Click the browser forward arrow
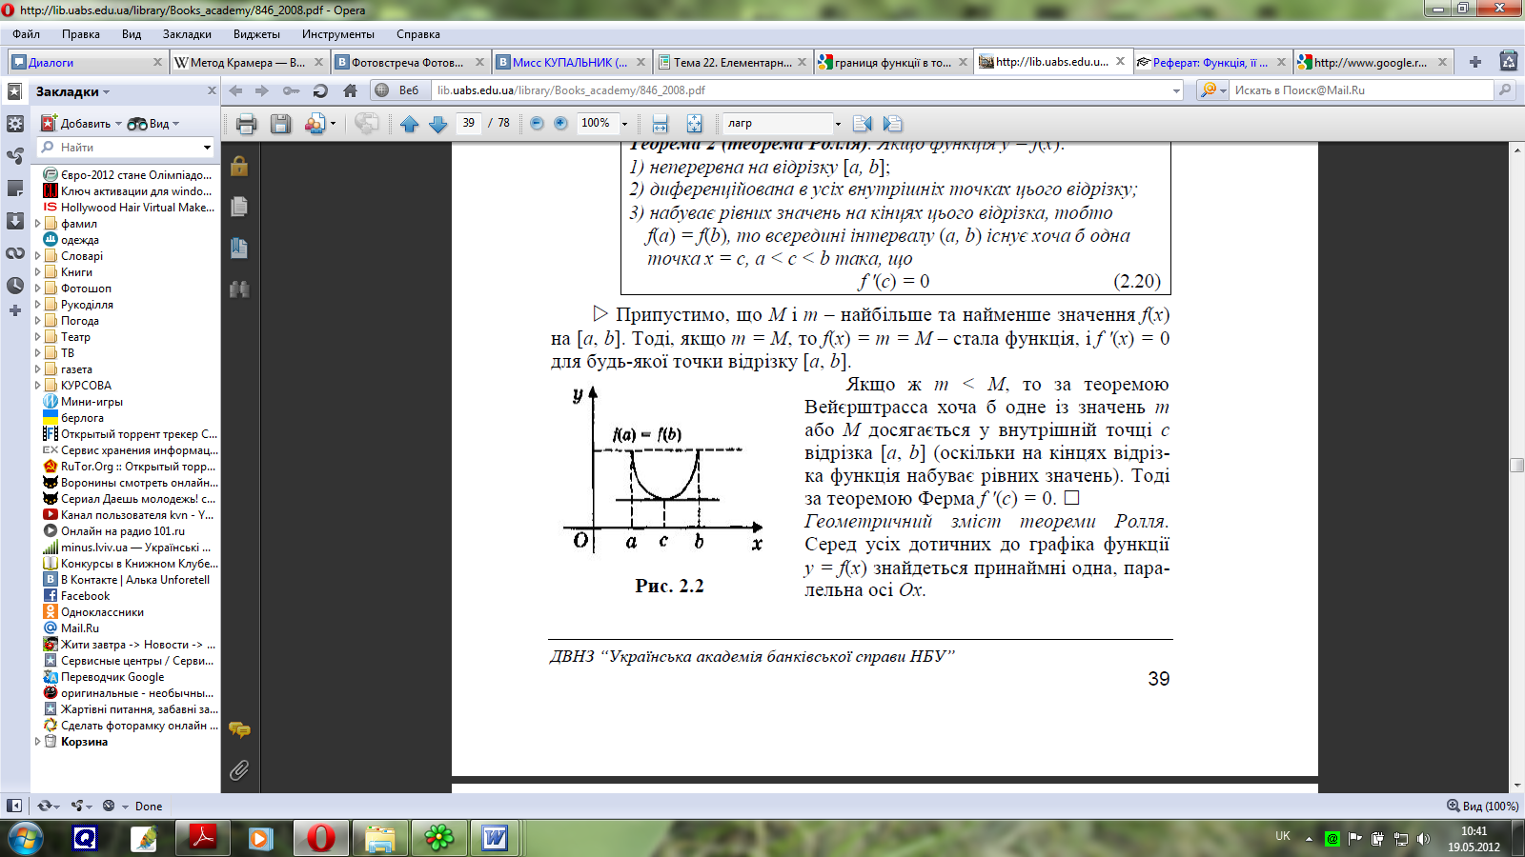Viewport: 1525px width, 857px height. coord(262,90)
